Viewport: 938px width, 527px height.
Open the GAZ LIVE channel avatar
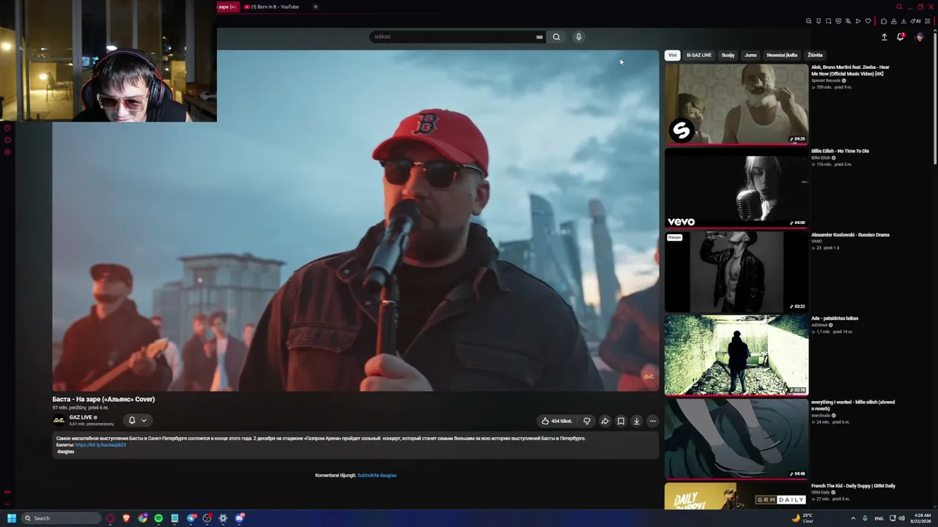59,420
